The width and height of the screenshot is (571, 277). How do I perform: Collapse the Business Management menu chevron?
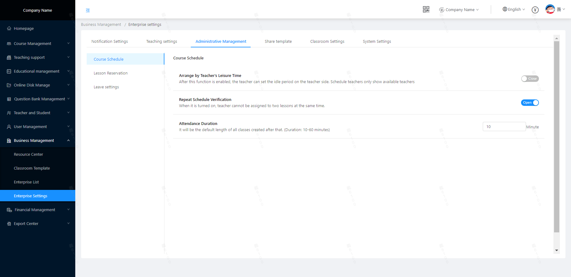pyautogui.click(x=68, y=141)
